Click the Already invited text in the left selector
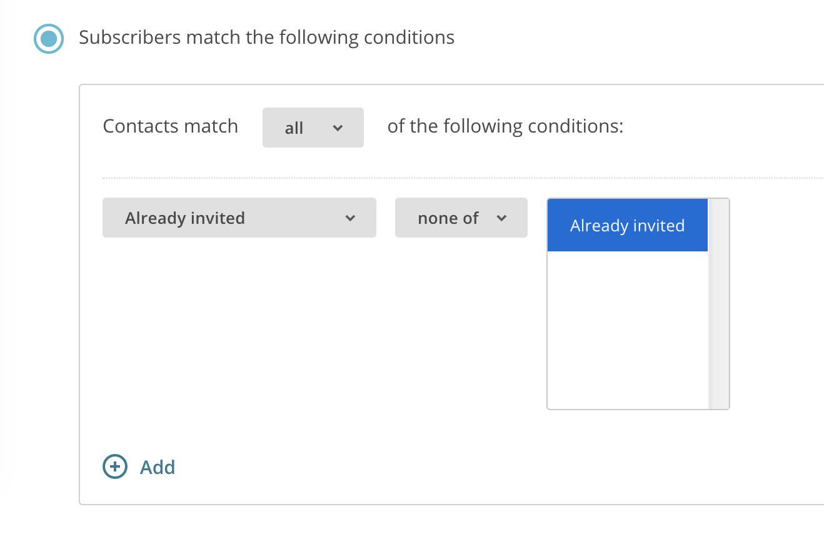This screenshot has width=824, height=549. click(x=185, y=218)
